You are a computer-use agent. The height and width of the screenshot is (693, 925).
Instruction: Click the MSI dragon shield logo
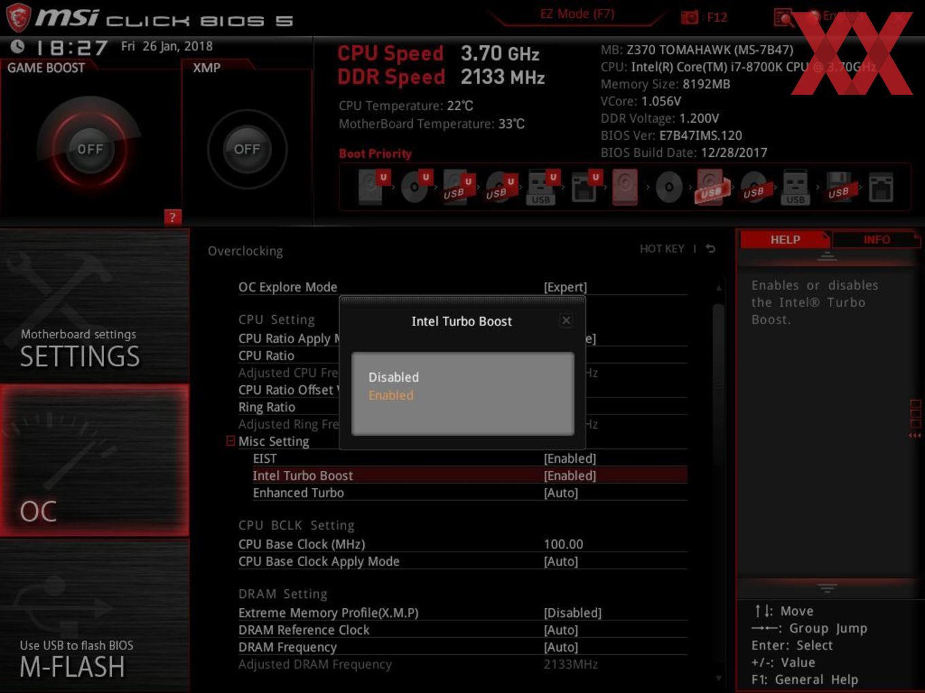click(18, 17)
